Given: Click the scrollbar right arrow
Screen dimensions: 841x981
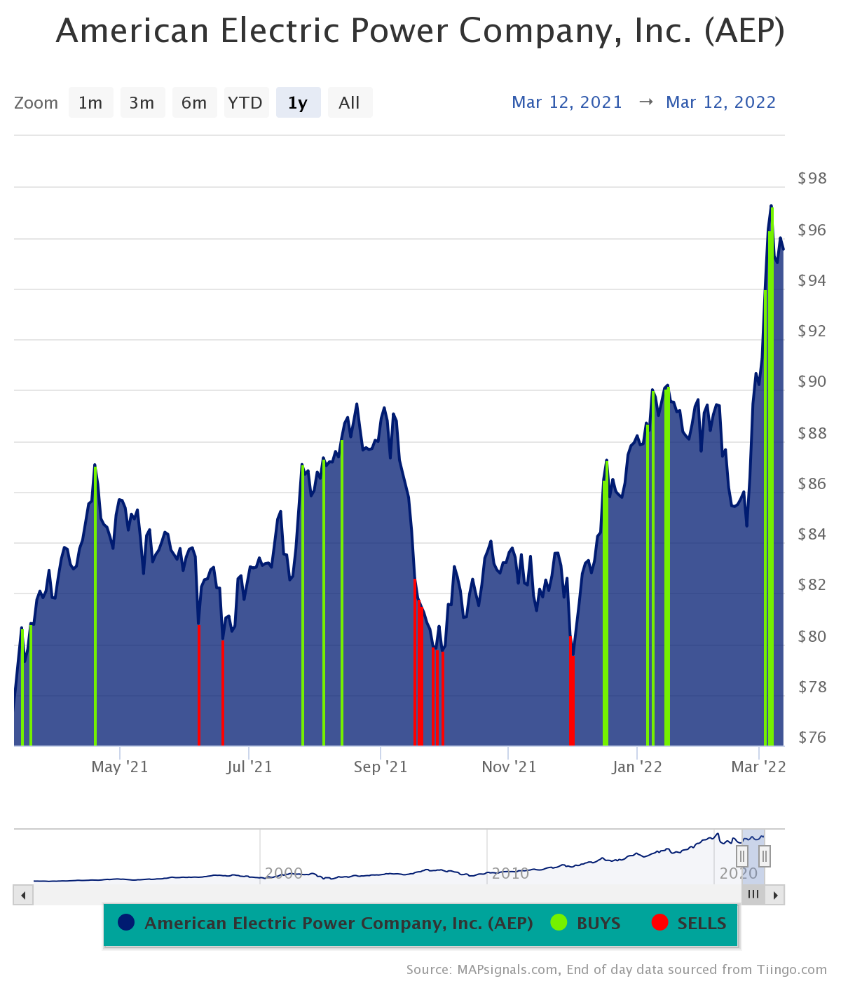Looking at the screenshot, I should click(x=775, y=895).
